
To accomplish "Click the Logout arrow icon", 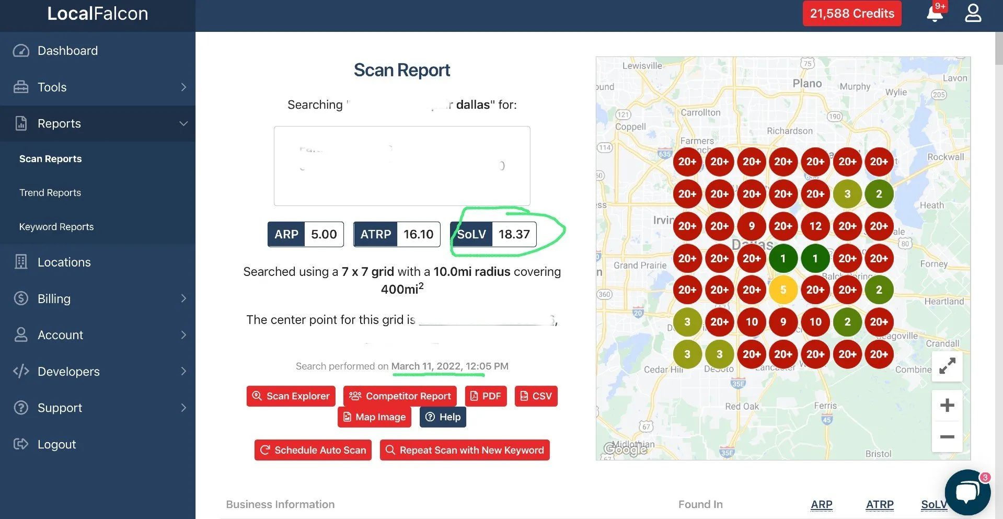I will [x=21, y=444].
